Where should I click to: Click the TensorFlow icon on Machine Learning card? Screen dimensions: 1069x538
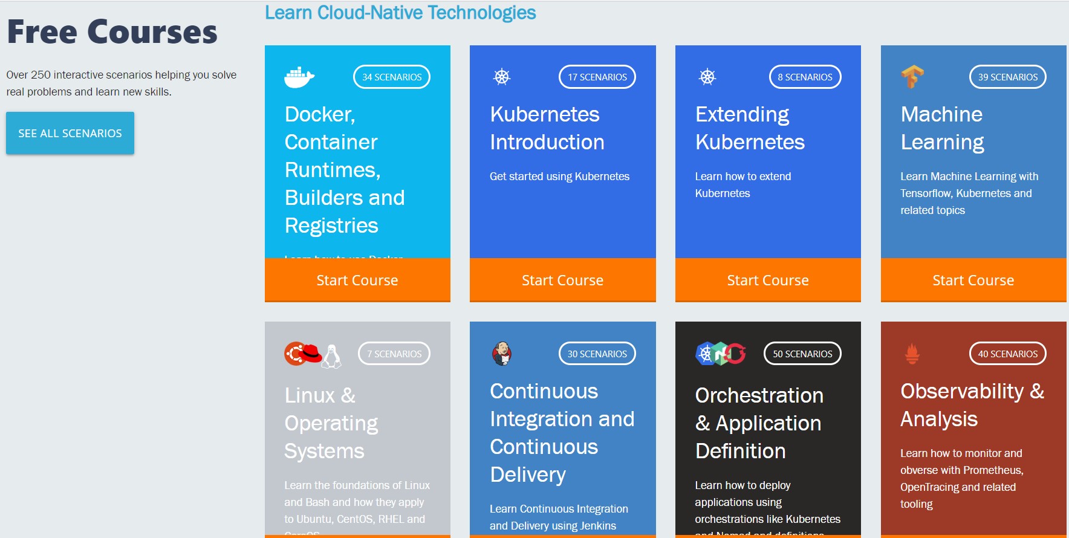pyautogui.click(x=912, y=77)
